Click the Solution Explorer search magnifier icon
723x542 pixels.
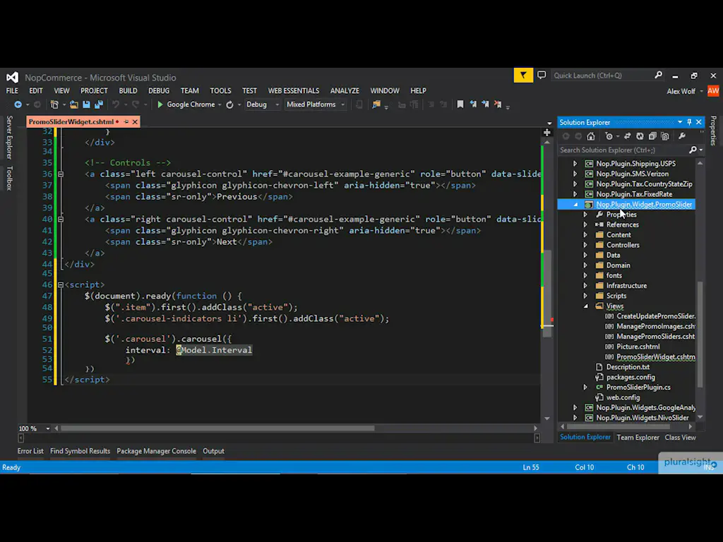click(x=693, y=150)
